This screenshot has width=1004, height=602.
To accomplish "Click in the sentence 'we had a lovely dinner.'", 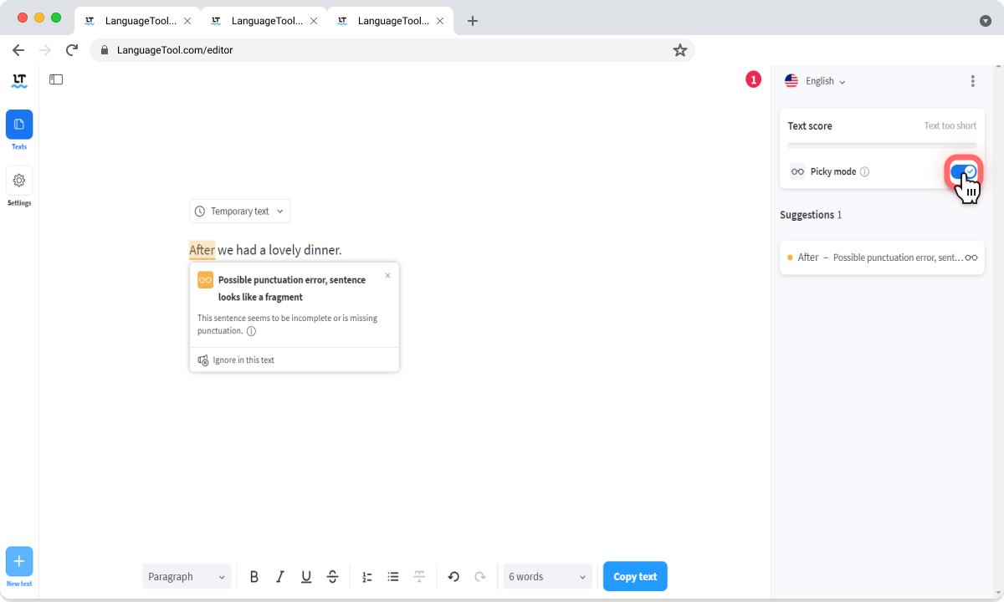I will click(x=279, y=250).
